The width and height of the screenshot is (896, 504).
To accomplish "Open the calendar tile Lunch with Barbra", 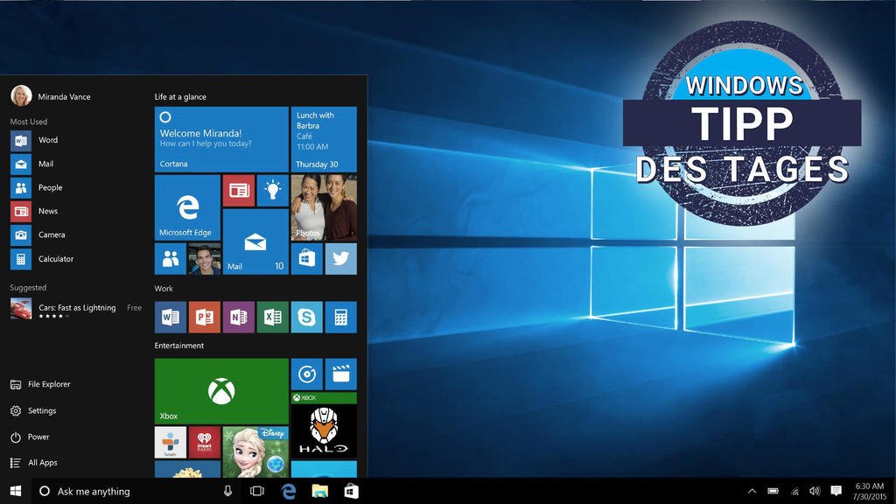I will (x=324, y=139).
